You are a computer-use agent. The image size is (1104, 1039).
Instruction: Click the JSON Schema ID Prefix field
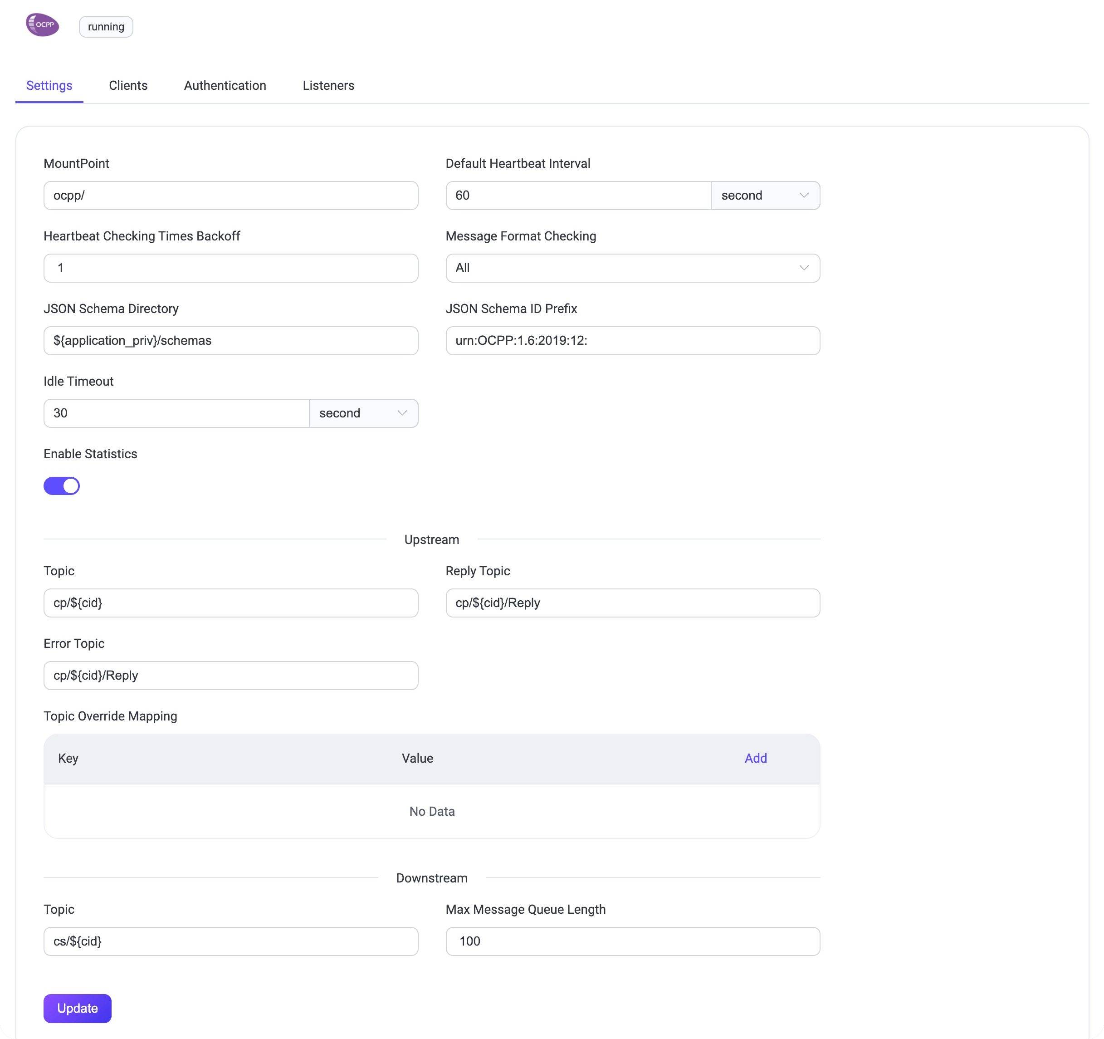(632, 341)
